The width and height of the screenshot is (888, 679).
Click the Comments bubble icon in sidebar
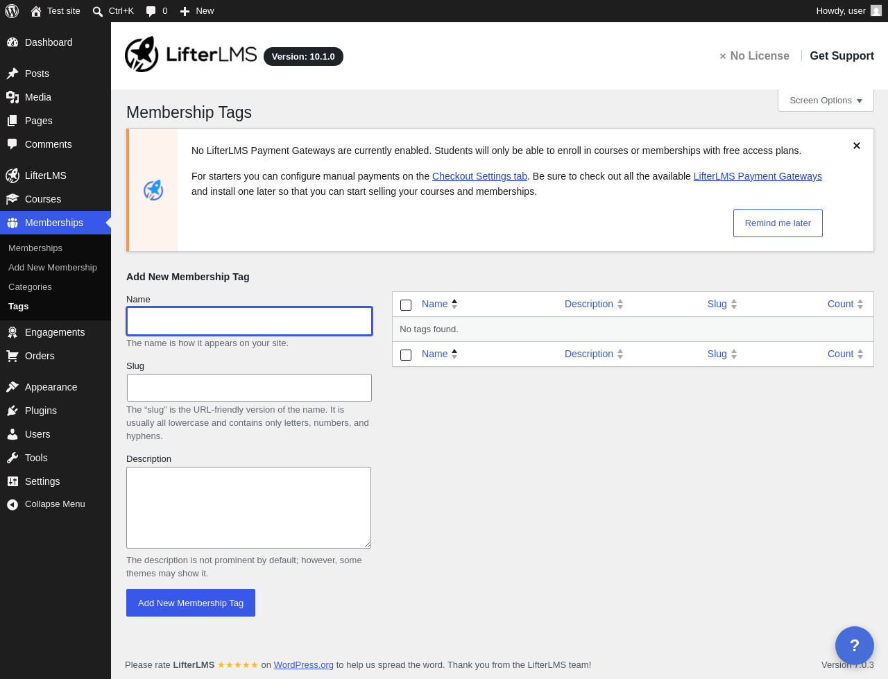12,144
